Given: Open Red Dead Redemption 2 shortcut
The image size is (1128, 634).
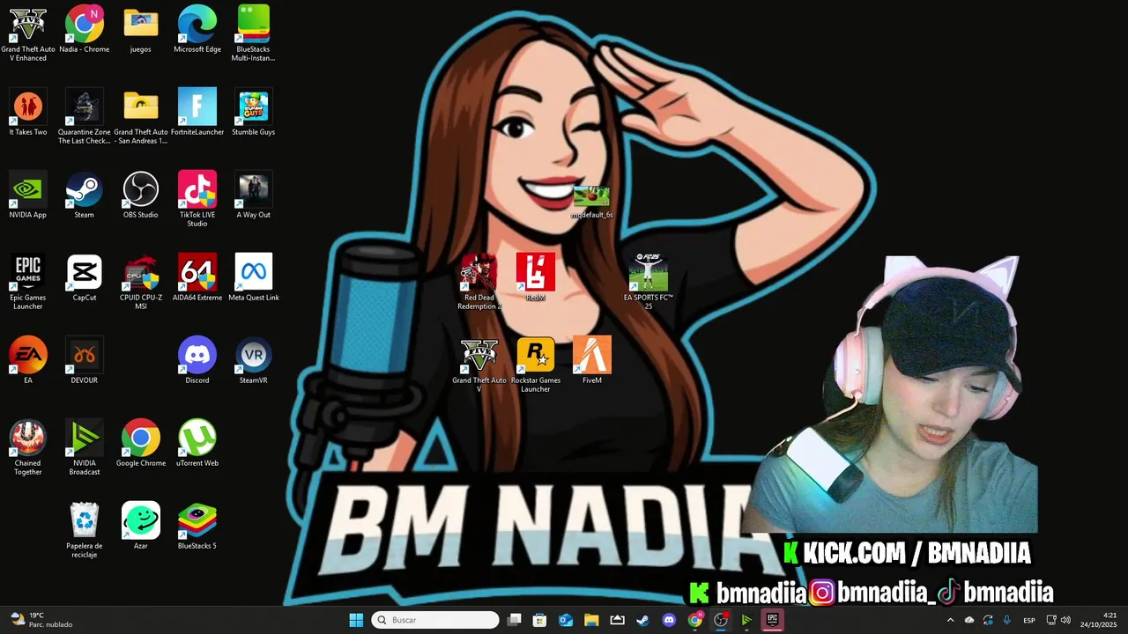Looking at the screenshot, I should pos(479,282).
